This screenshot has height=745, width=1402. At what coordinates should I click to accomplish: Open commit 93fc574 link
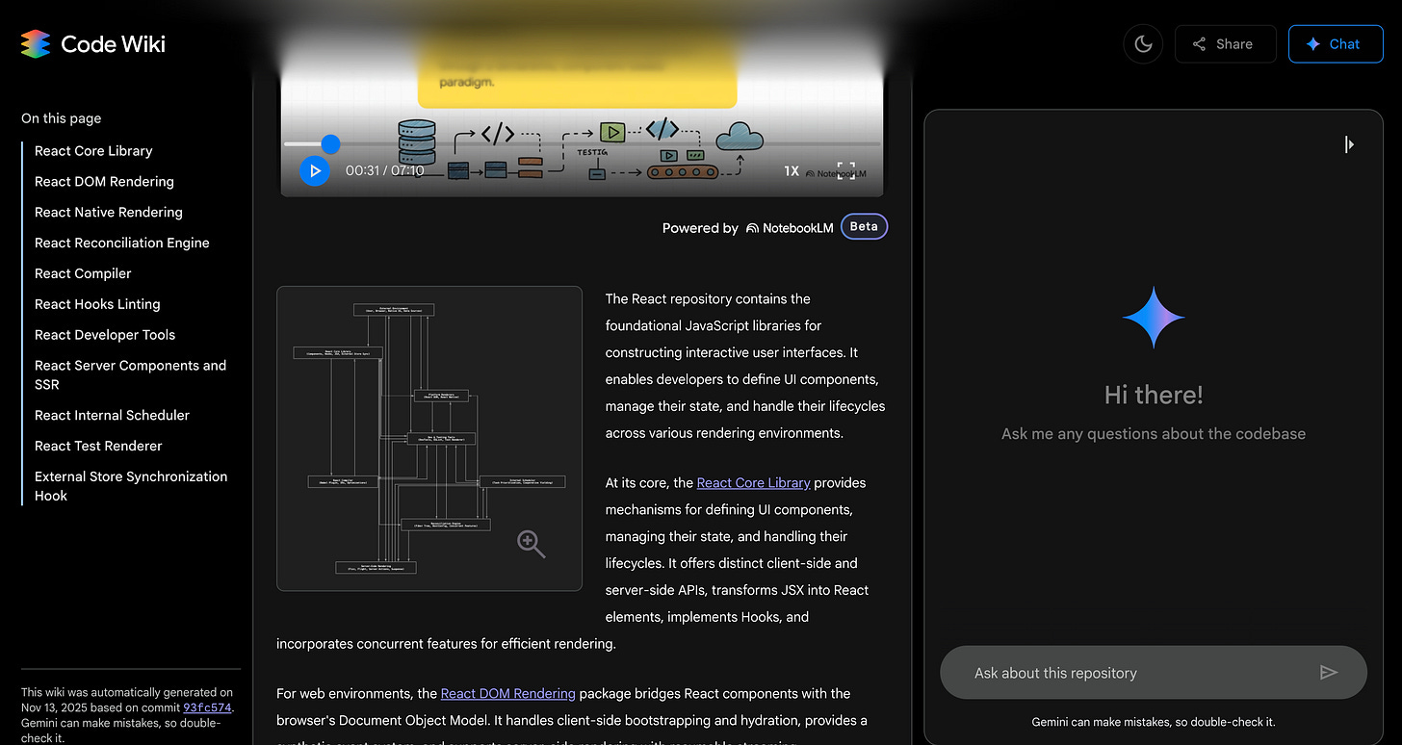pos(207,707)
